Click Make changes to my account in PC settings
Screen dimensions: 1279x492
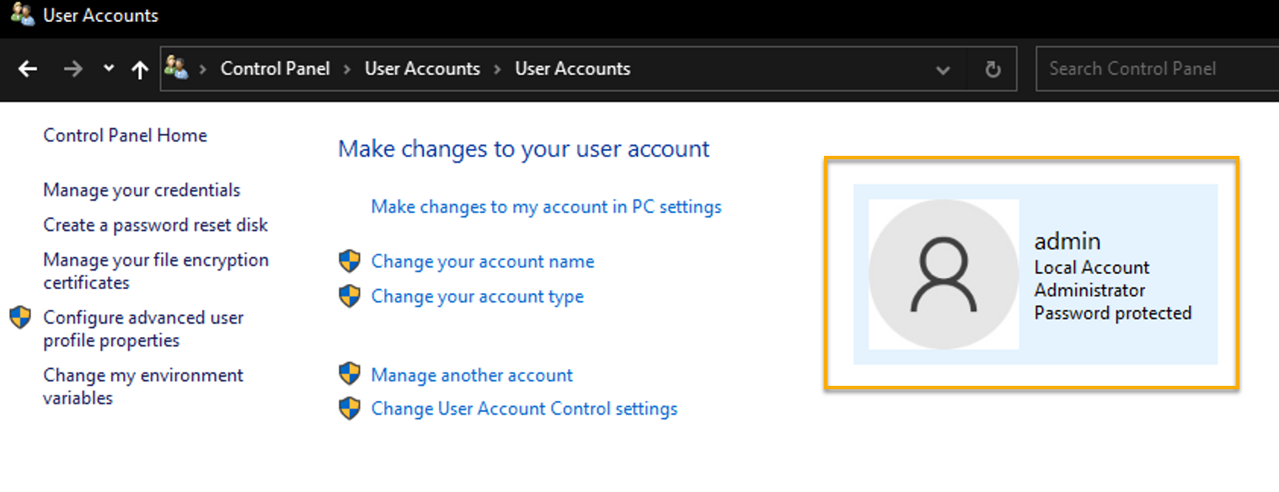pyautogui.click(x=546, y=206)
